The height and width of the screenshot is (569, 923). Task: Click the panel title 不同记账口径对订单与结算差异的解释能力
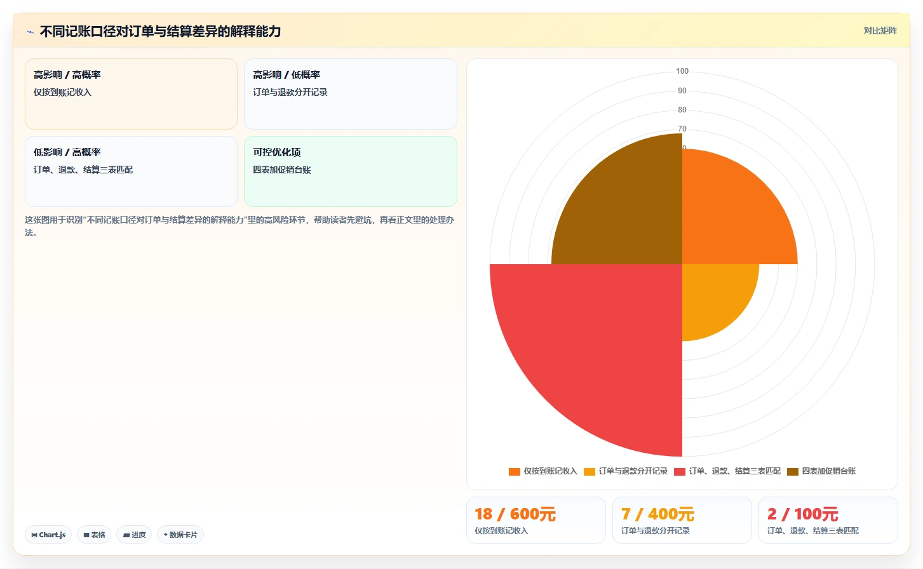click(161, 32)
